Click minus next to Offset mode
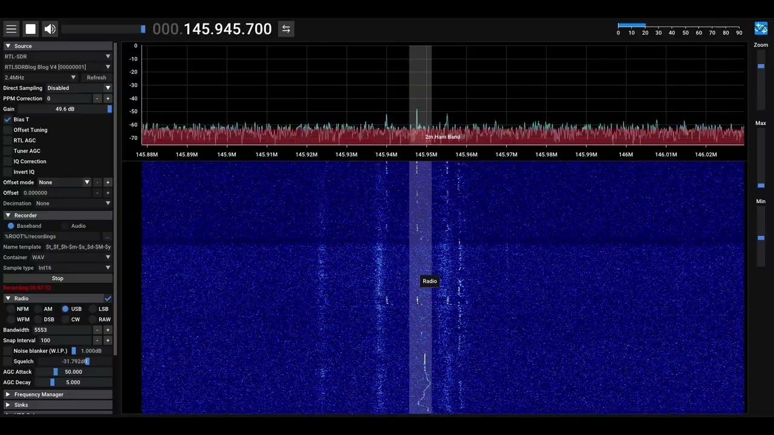The width and height of the screenshot is (774, 435). pyautogui.click(x=97, y=182)
